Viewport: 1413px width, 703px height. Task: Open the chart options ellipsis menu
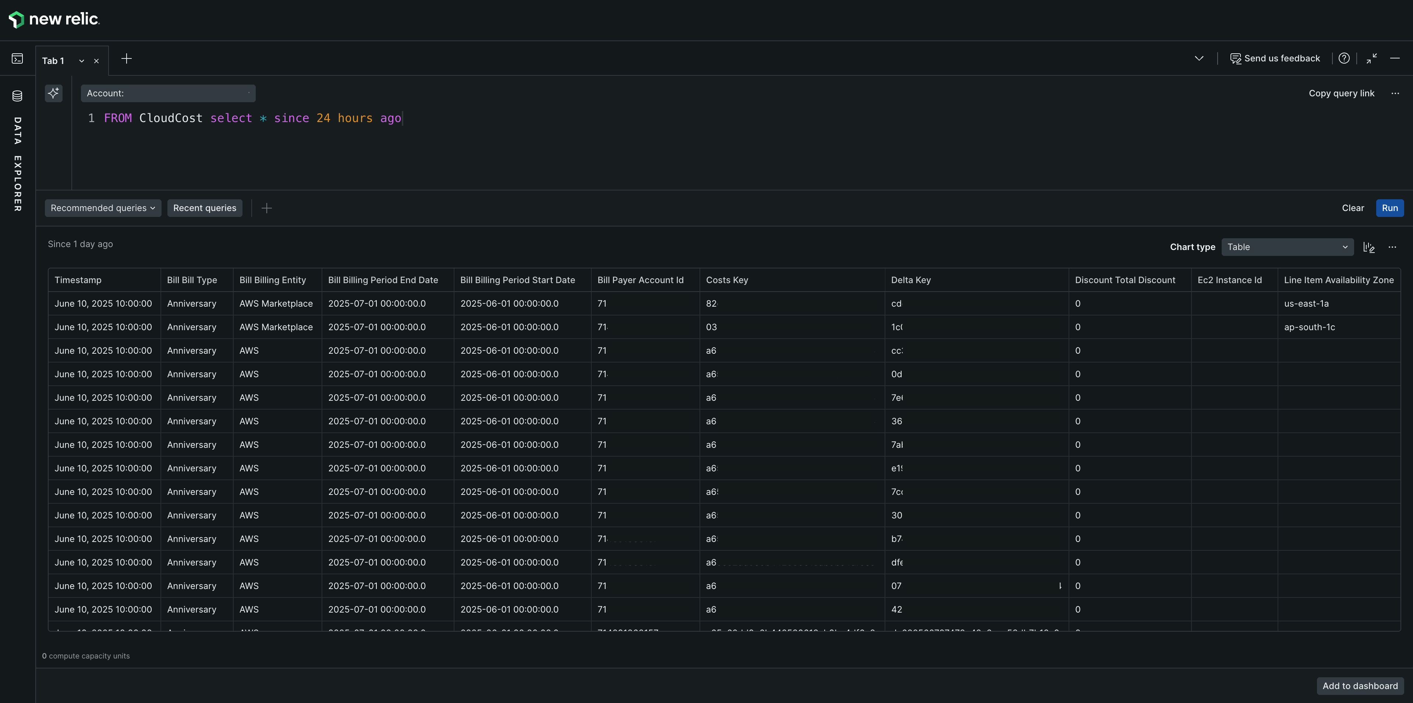[x=1393, y=247]
